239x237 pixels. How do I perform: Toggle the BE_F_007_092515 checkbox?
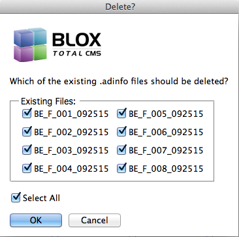coord(121,150)
